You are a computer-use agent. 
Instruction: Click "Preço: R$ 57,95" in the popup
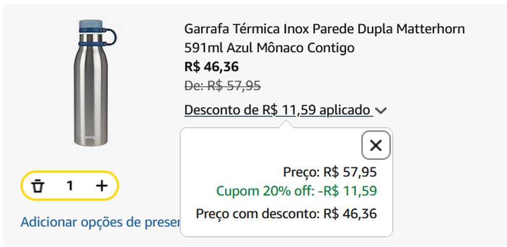click(x=330, y=172)
